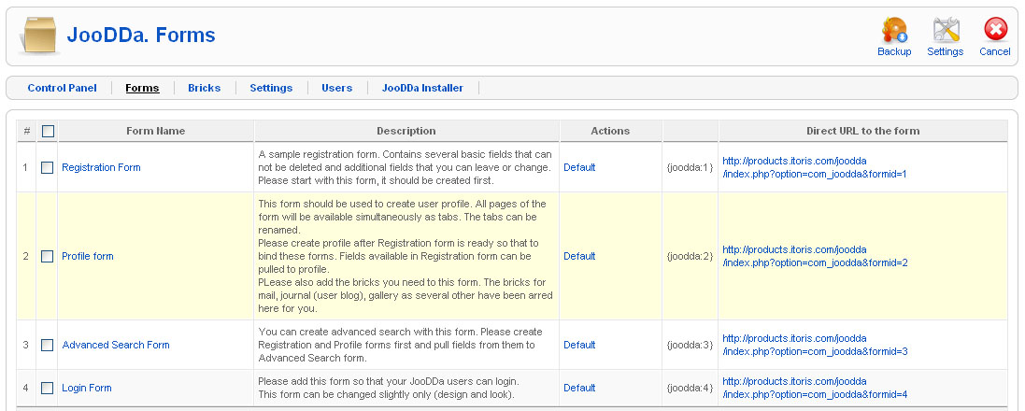Check the Registration Form row checkbox

pos(47,167)
